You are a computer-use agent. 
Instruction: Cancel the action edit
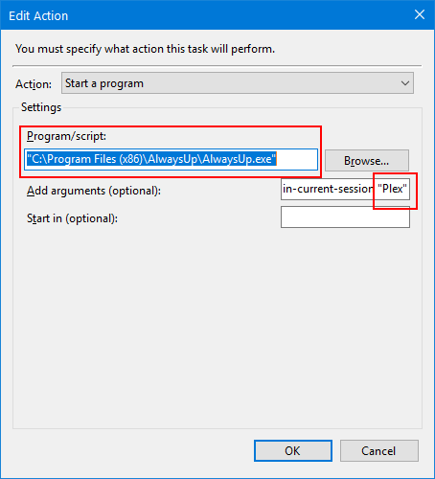tap(378, 450)
